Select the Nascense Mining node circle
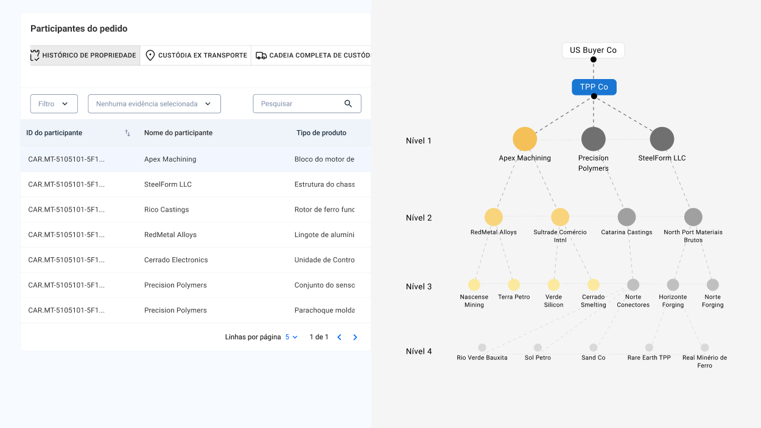The height and width of the screenshot is (428, 761). click(474, 285)
